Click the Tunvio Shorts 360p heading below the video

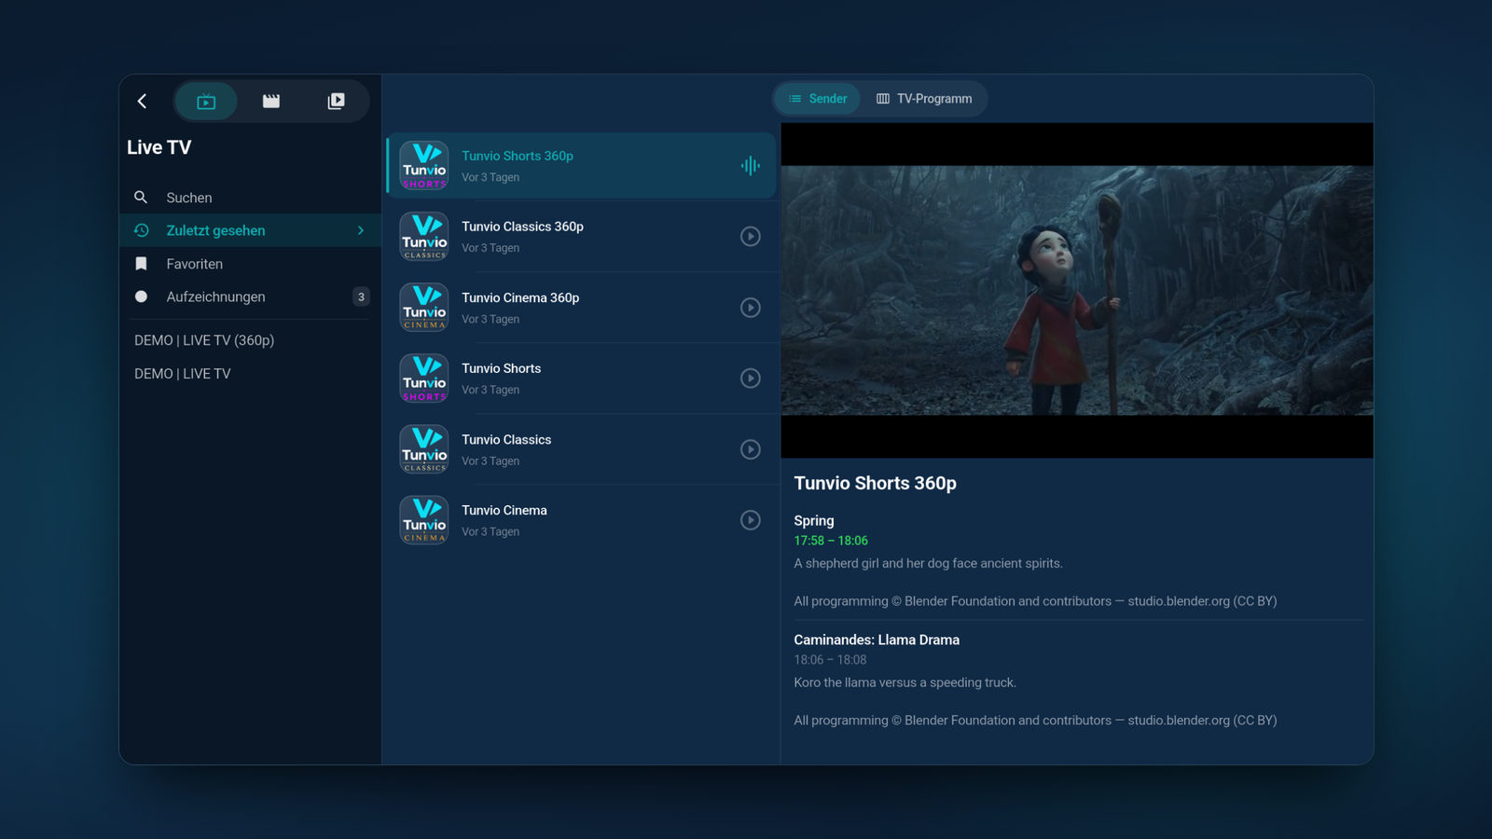[876, 483]
